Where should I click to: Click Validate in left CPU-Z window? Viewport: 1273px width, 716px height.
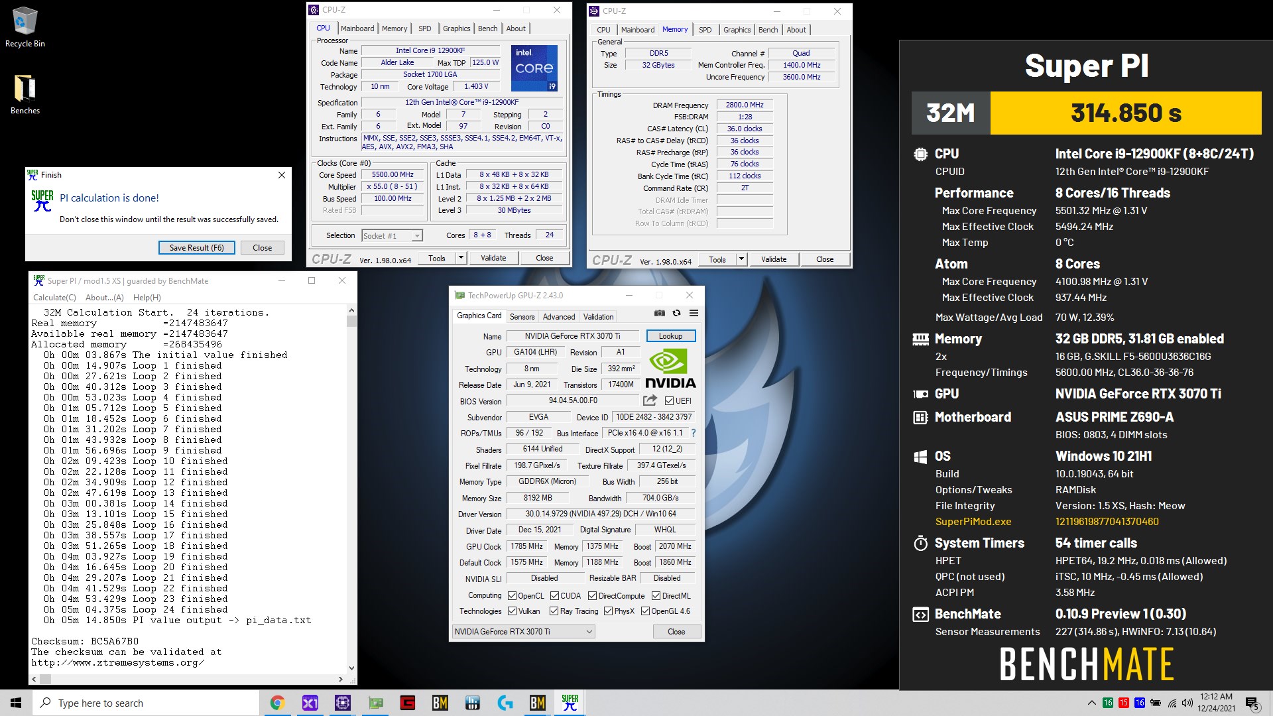coord(493,258)
